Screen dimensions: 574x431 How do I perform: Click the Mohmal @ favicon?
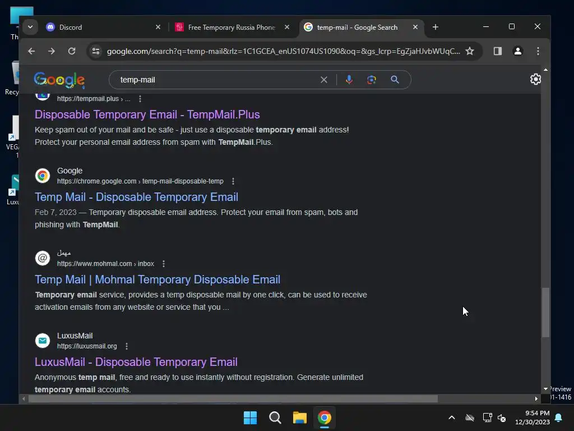(x=43, y=258)
